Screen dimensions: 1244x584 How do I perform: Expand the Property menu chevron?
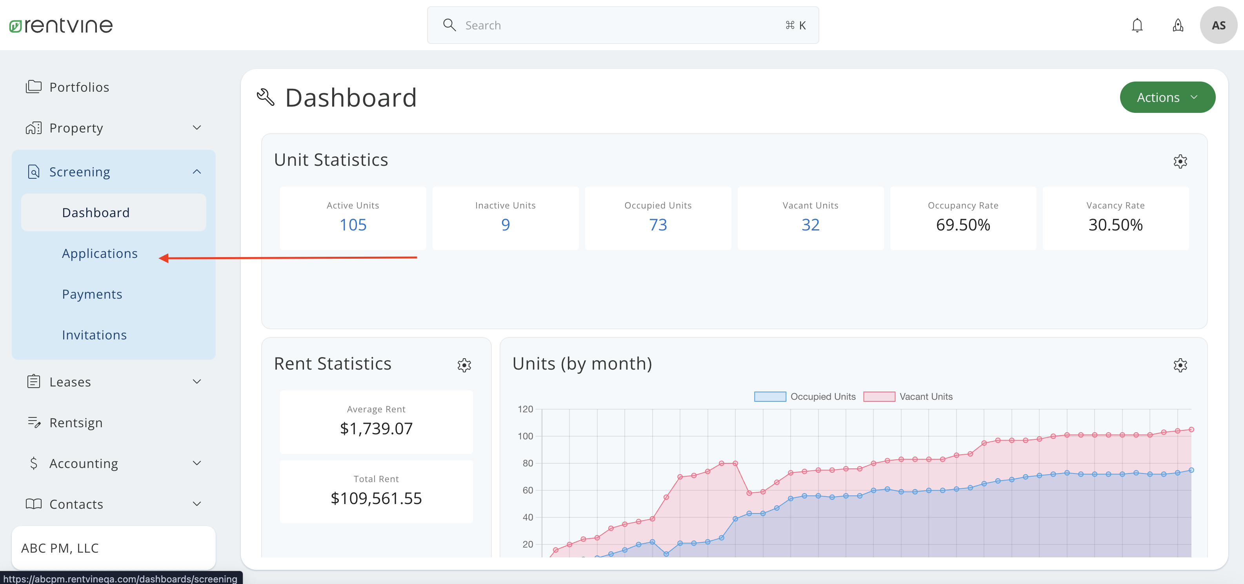pos(196,128)
